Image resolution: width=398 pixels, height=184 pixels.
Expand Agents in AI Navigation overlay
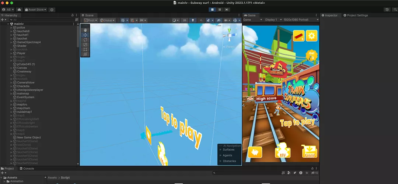220,155
